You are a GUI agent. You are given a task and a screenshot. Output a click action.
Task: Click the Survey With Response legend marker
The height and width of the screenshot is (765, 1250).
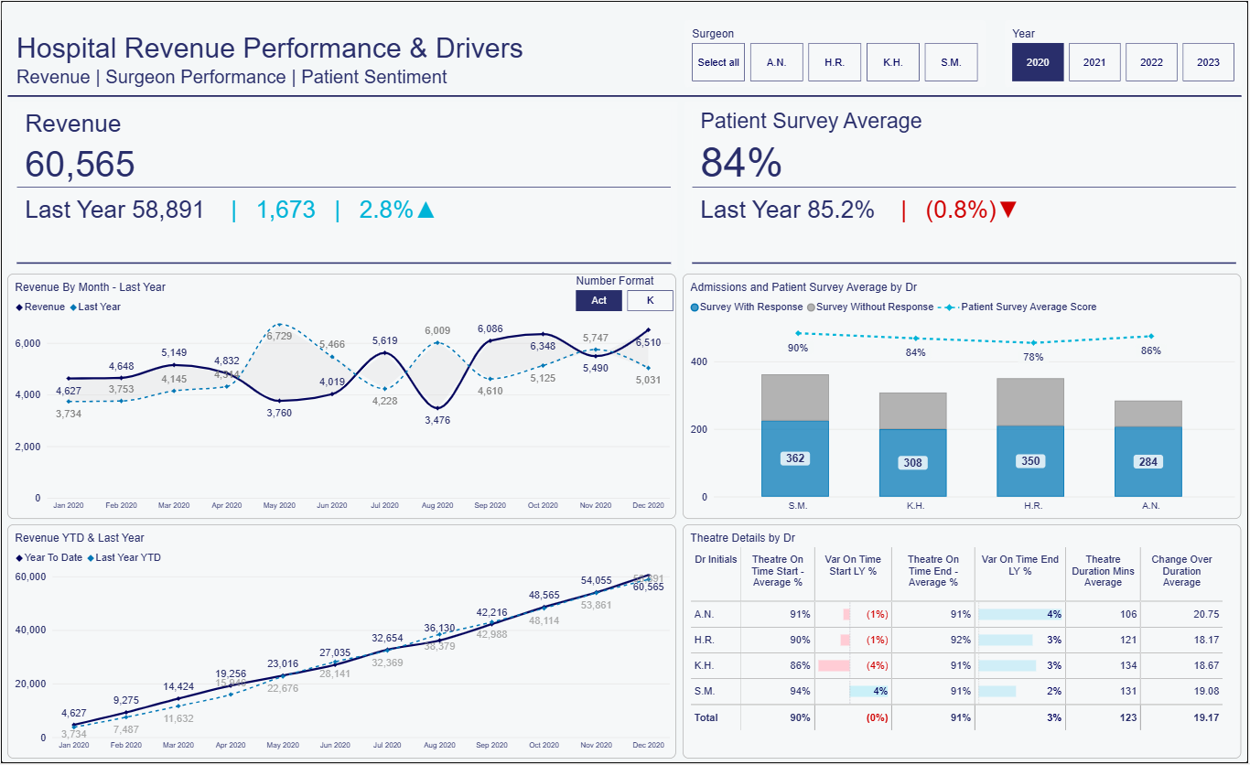695,307
